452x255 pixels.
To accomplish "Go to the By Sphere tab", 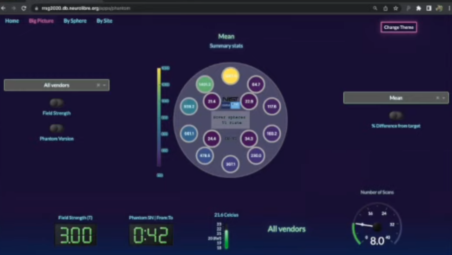I will point(75,21).
